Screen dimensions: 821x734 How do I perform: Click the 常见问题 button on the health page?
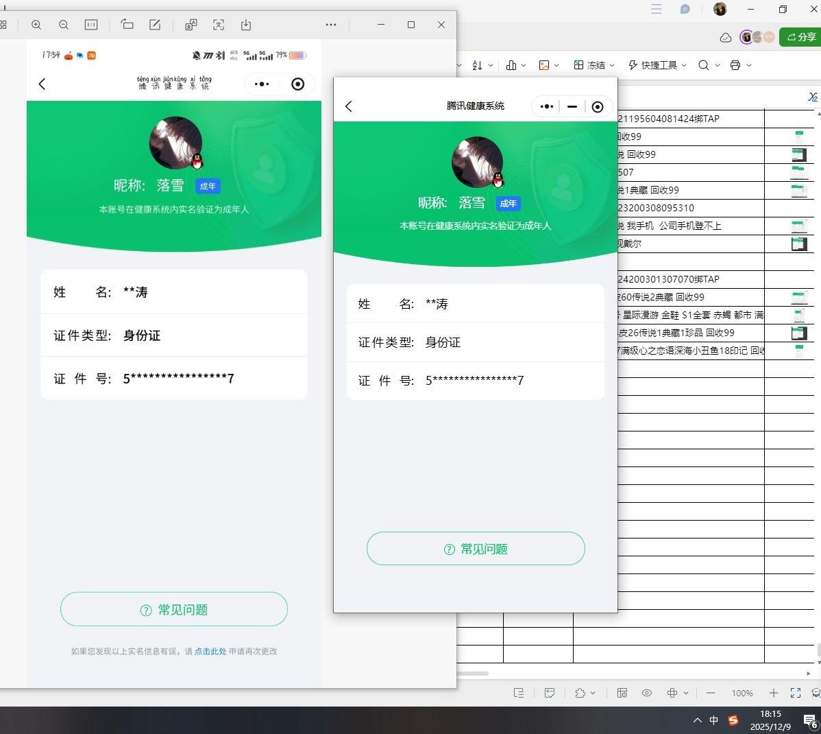[476, 548]
